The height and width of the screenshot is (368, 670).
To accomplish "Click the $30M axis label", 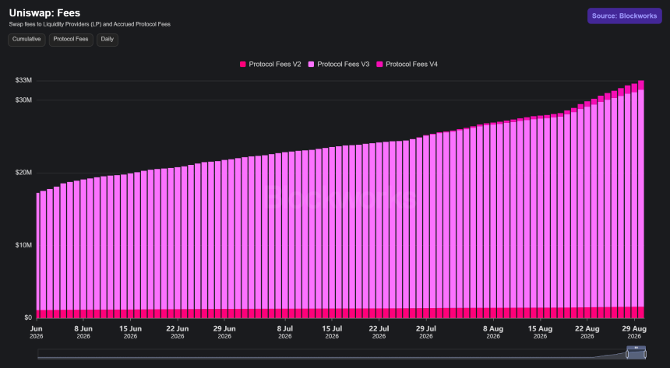I will click(23, 100).
